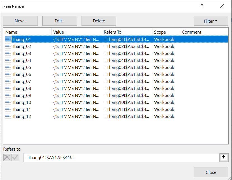
Task: Select the Thang_06 name entry
Action: coord(22,74)
